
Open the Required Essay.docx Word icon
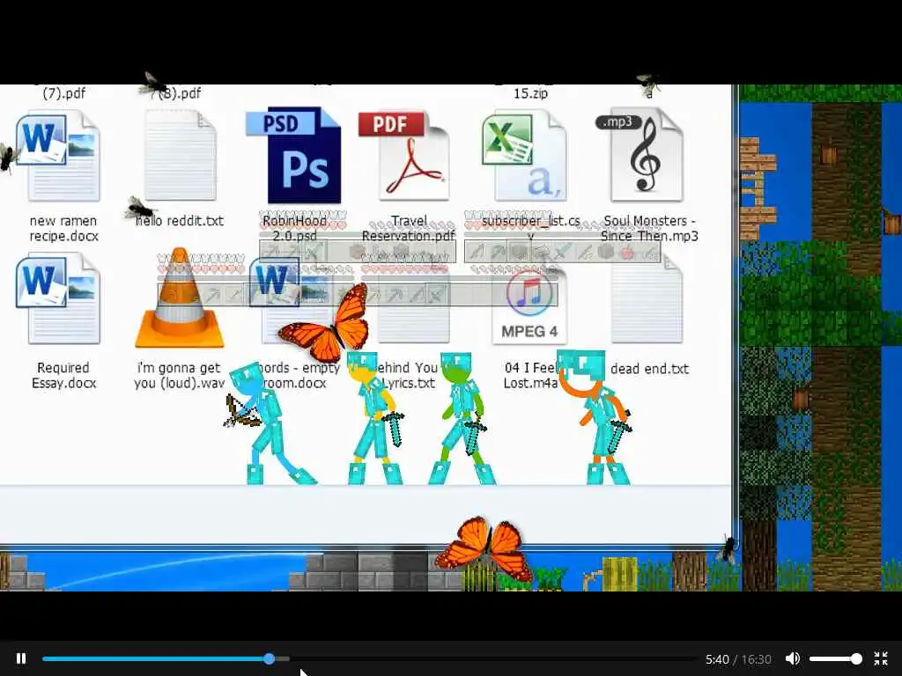tap(59, 299)
